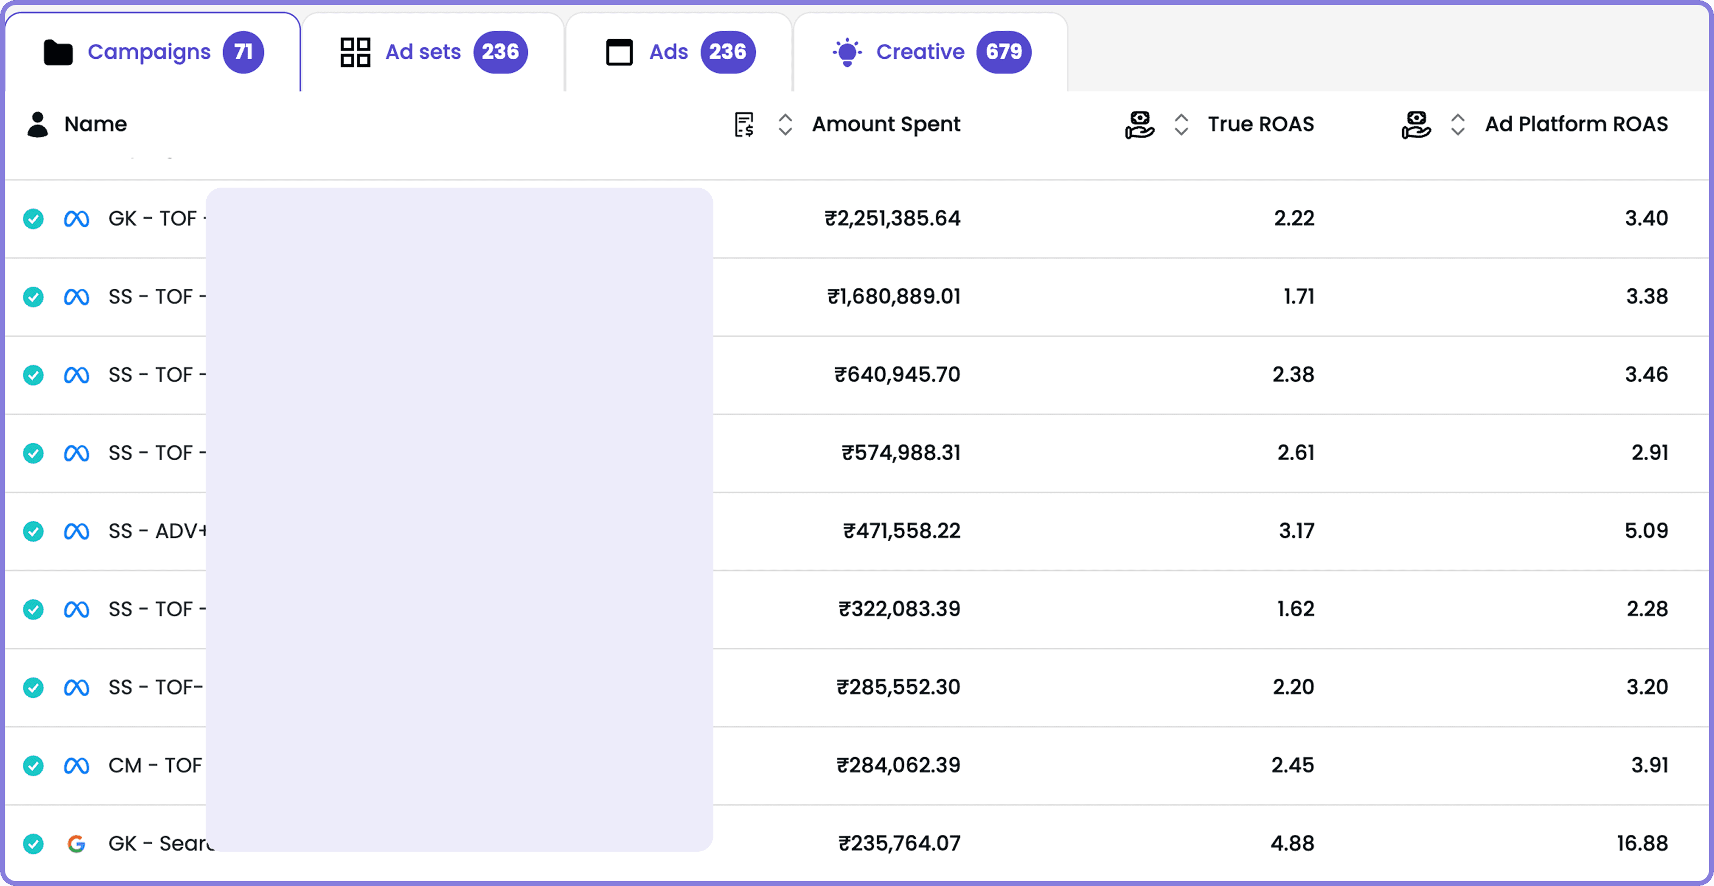Open the Creative tab

pyautogui.click(x=920, y=52)
